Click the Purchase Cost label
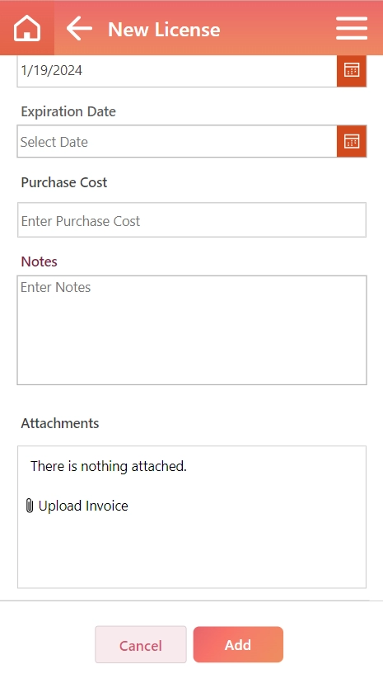Screen dimensions: 383x683 (x=64, y=182)
